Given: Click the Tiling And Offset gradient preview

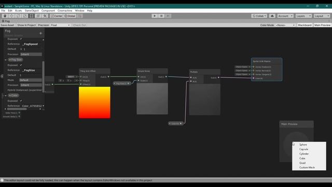Looking at the screenshot, I should point(94,102).
